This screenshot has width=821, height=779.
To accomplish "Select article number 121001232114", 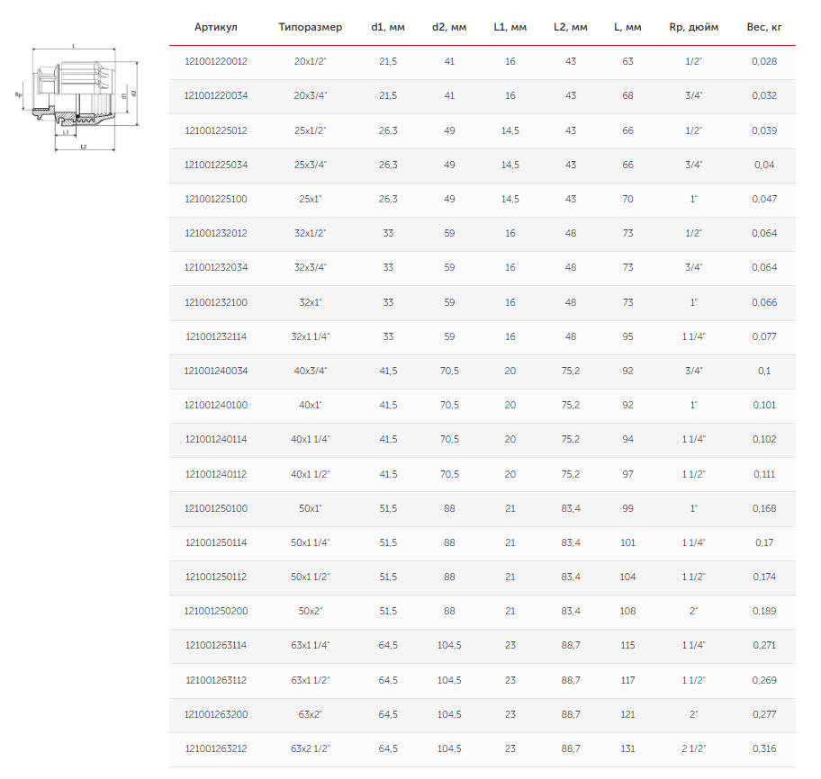I will coord(216,336).
